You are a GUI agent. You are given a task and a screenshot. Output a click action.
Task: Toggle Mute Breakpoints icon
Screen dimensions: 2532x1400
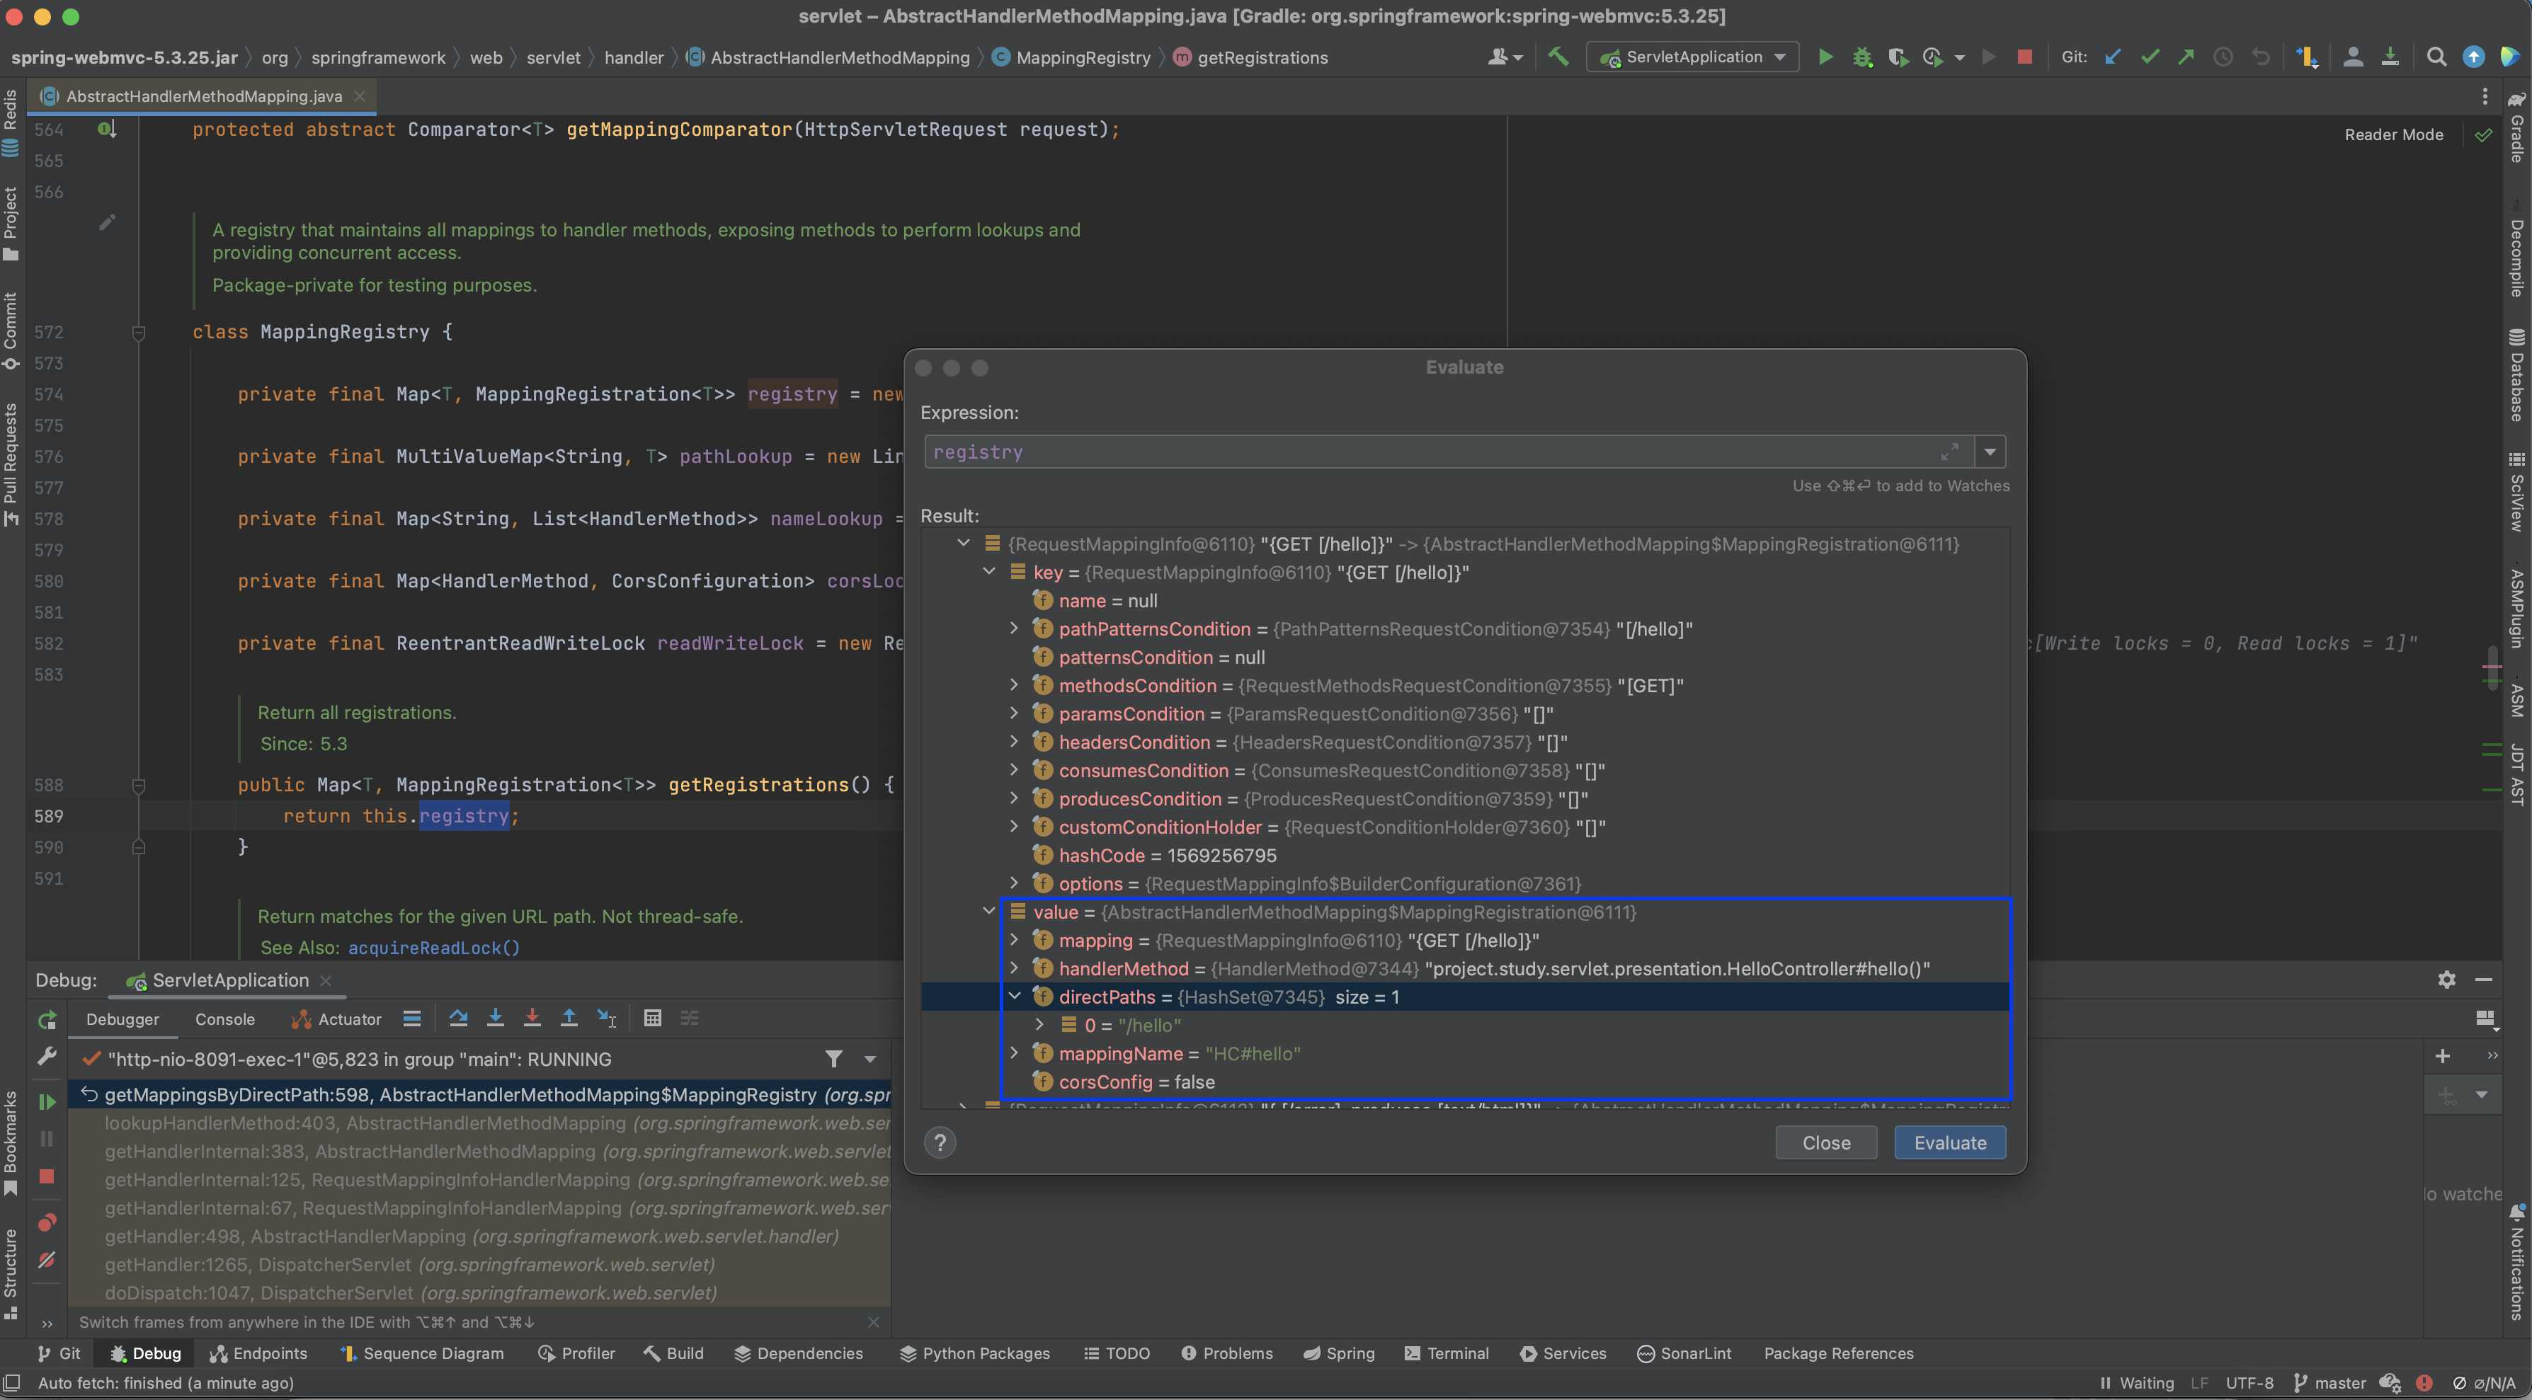coord(46,1261)
